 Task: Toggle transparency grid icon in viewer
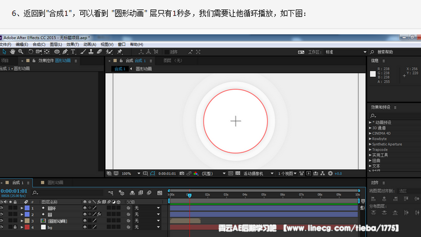pyautogui.click(x=237, y=174)
